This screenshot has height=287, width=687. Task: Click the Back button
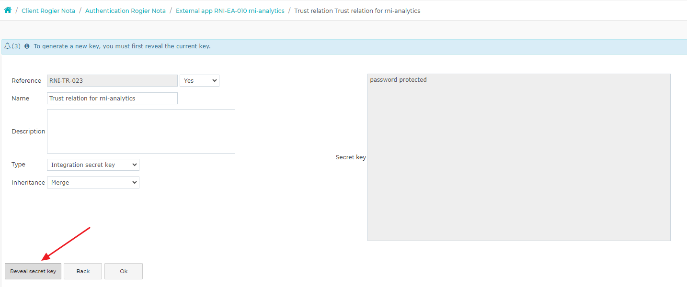pos(83,271)
